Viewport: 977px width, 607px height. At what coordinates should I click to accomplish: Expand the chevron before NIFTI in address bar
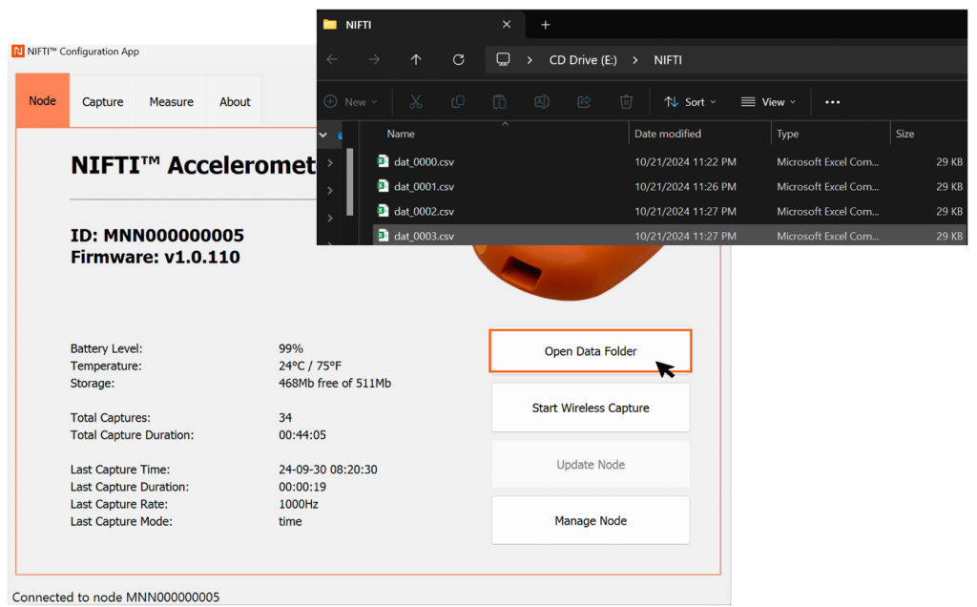coord(634,60)
